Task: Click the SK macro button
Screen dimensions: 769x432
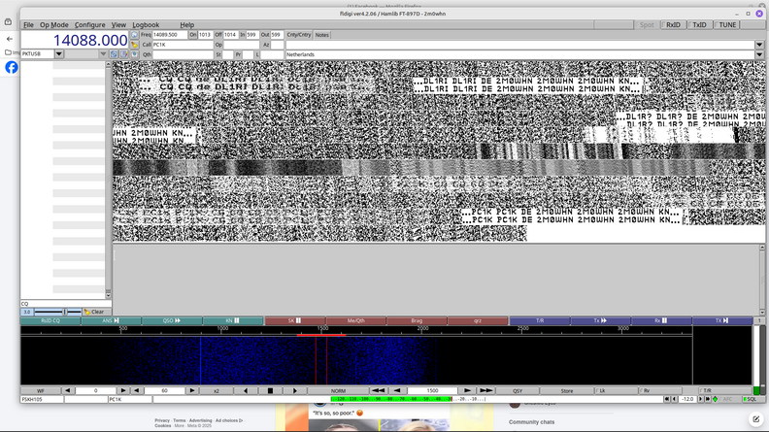Action: coord(295,320)
